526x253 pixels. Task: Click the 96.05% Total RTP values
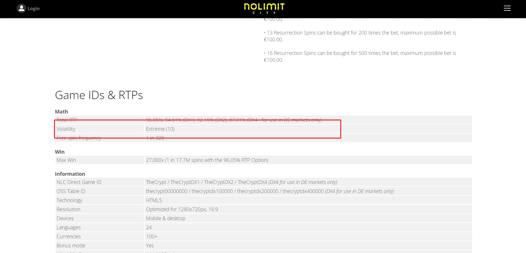234,120
